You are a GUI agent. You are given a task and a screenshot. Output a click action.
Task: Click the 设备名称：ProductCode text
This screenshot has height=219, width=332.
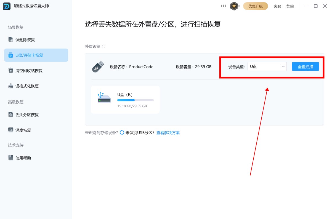tap(132, 67)
